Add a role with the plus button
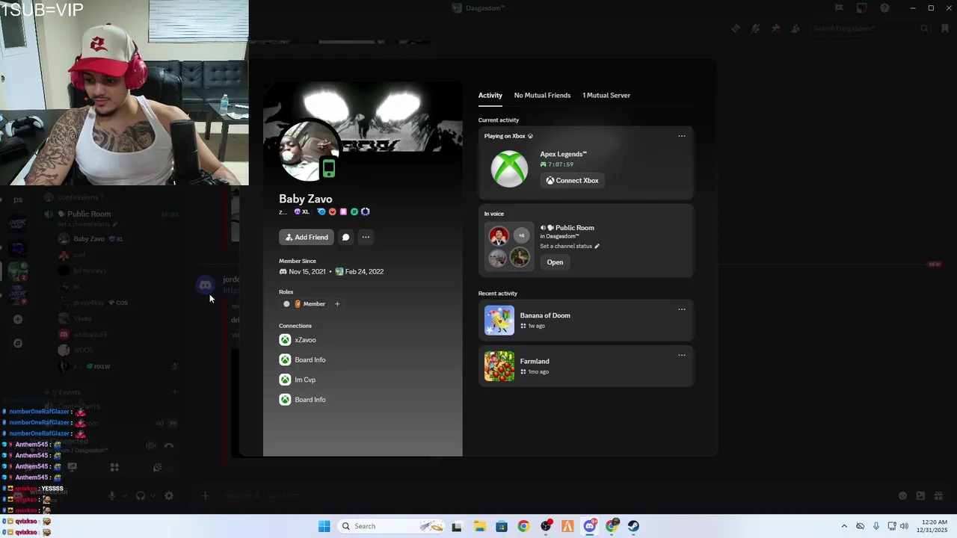This screenshot has height=538, width=957. coord(337,304)
